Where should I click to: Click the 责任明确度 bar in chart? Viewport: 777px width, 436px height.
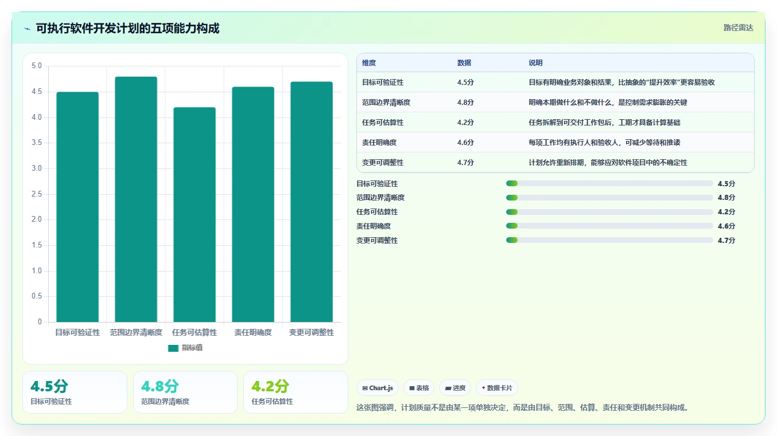pyautogui.click(x=253, y=205)
